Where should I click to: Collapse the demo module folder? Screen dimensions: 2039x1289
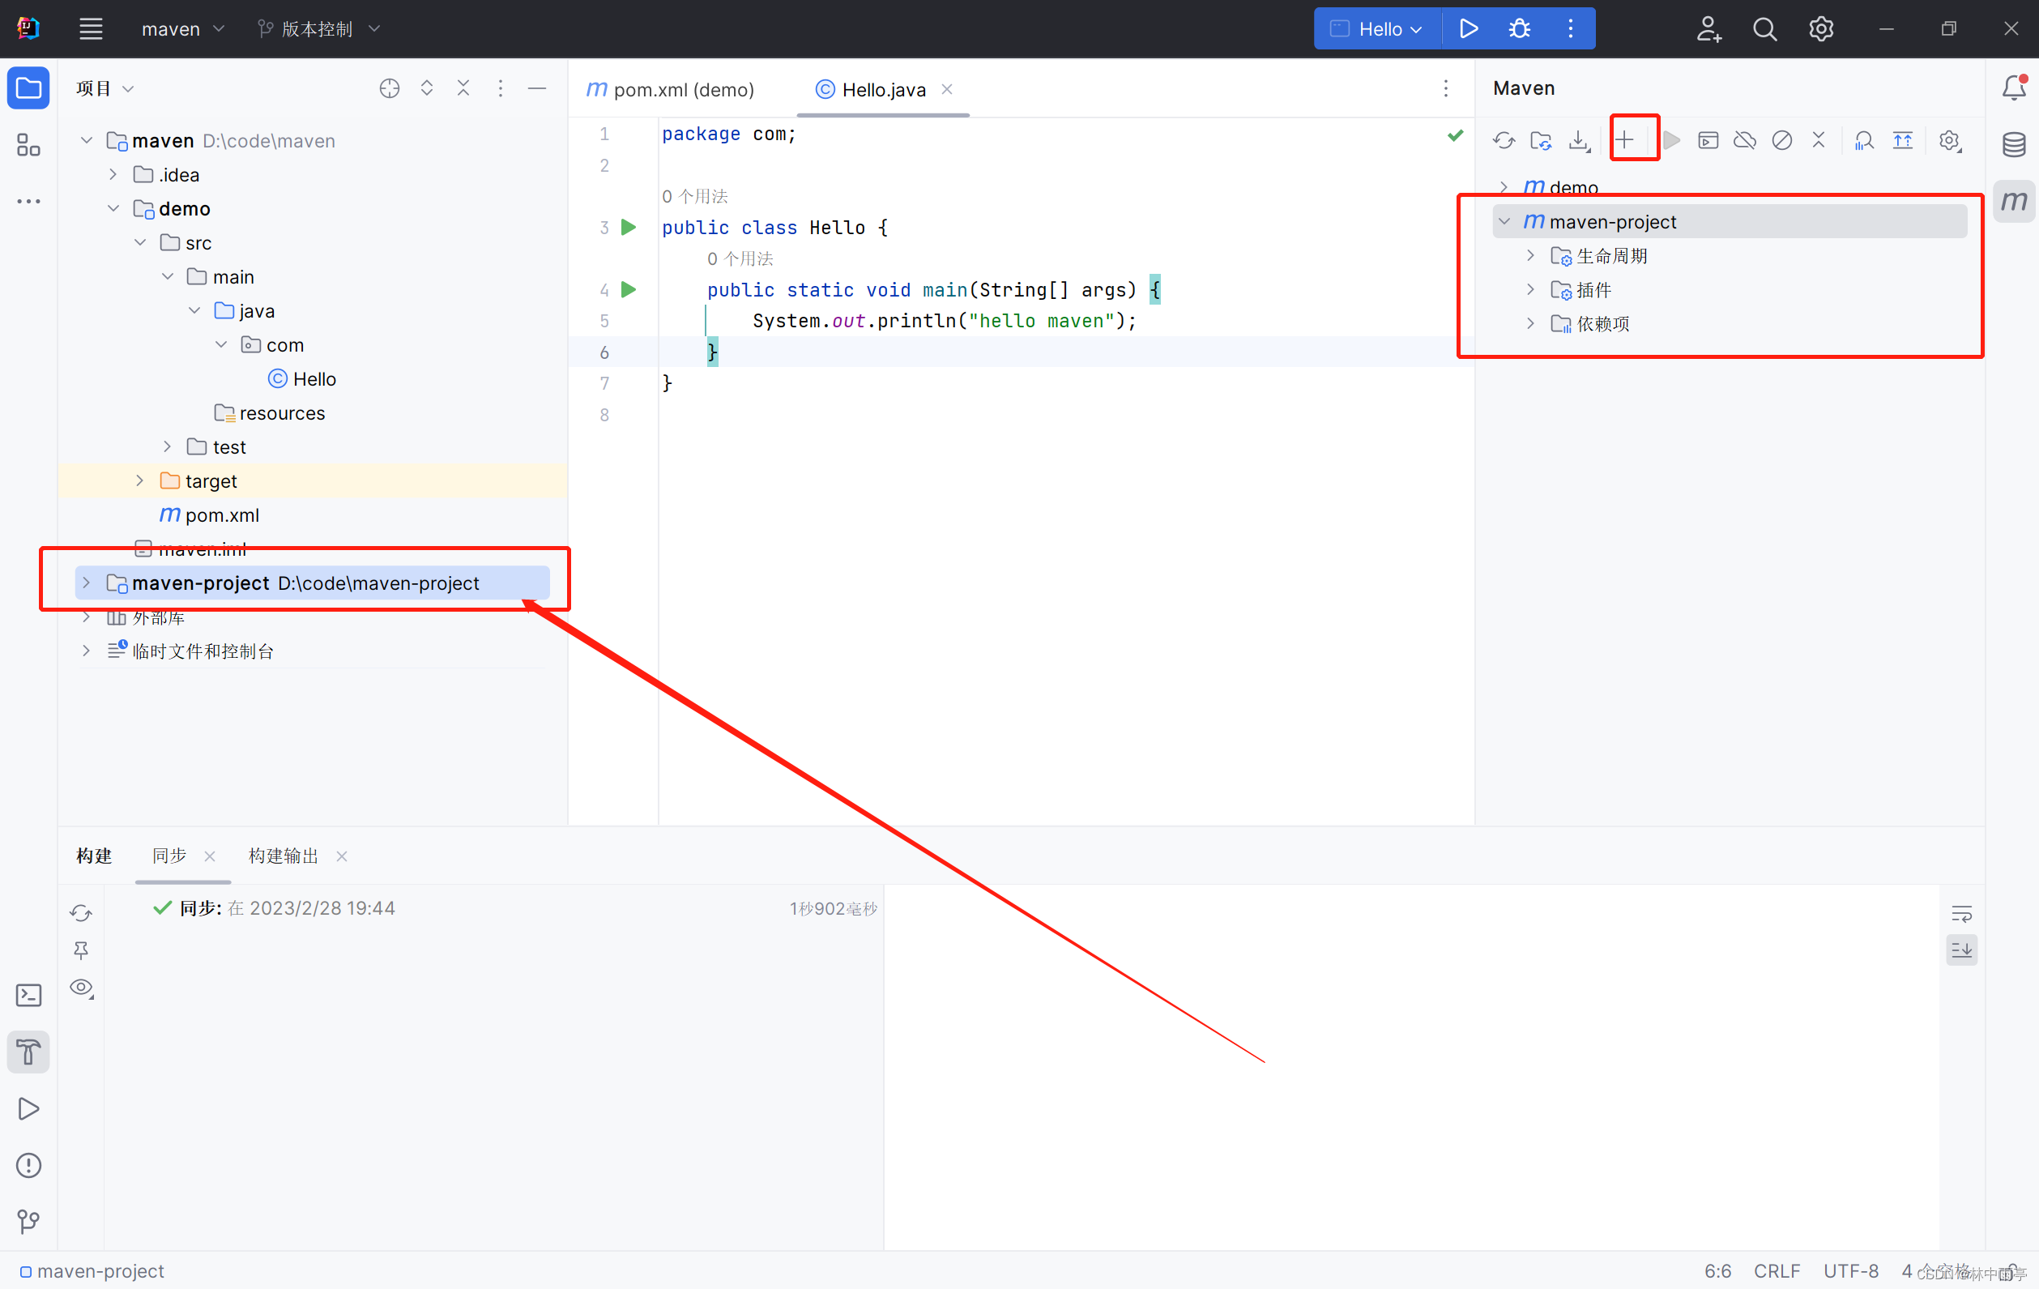coord(113,208)
